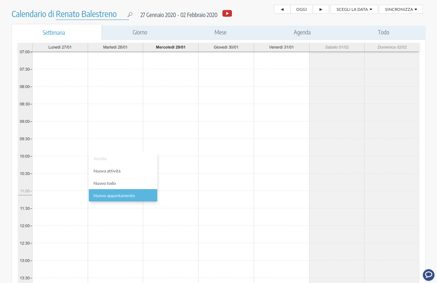The width and height of the screenshot is (437, 283).
Task: Open the chat support bubble icon
Action: [429, 275]
